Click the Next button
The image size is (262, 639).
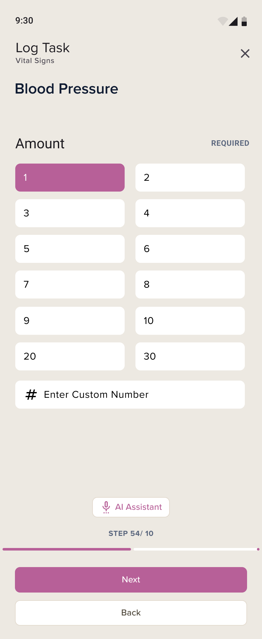pos(131,580)
